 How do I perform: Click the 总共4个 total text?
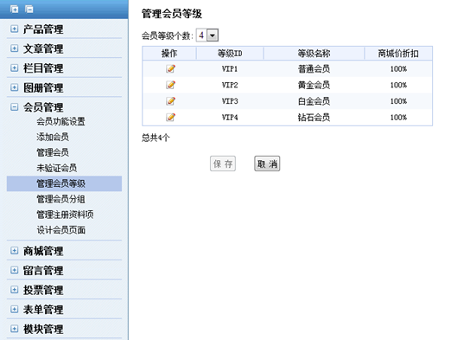click(156, 138)
